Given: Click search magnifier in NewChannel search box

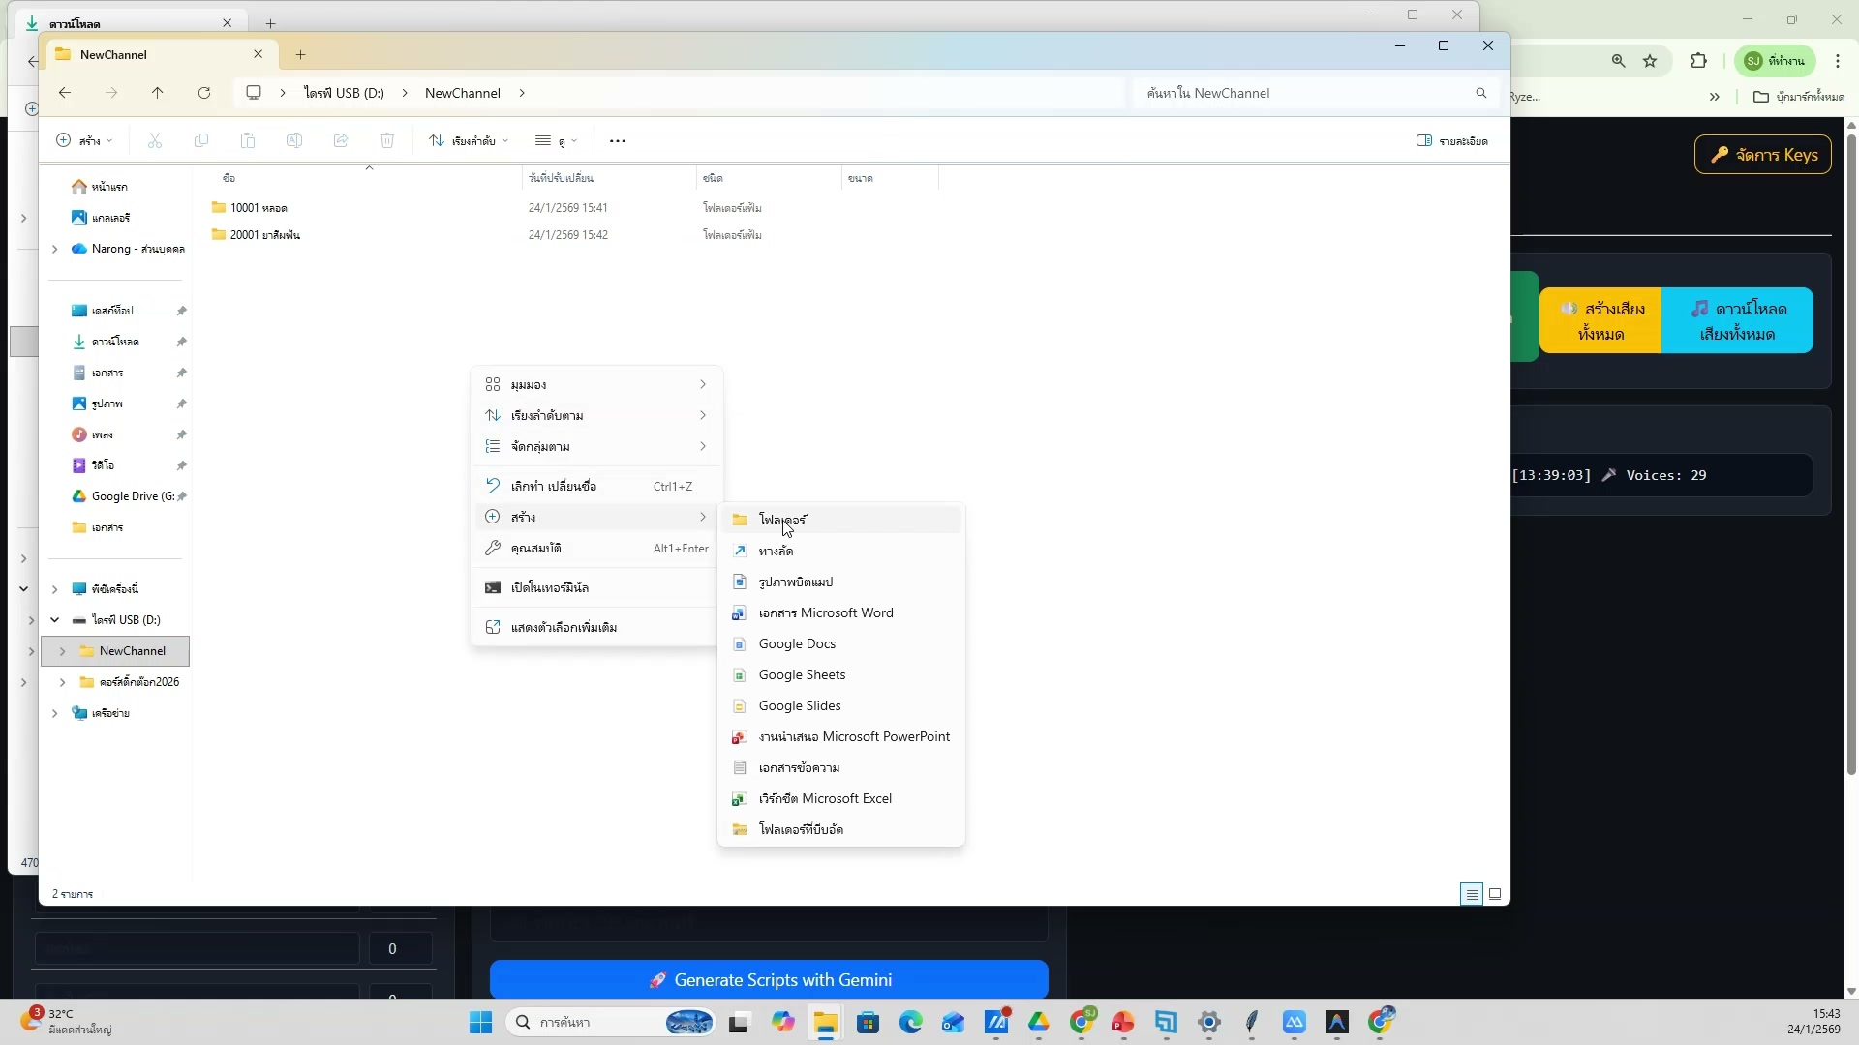Looking at the screenshot, I should (x=1480, y=94).
